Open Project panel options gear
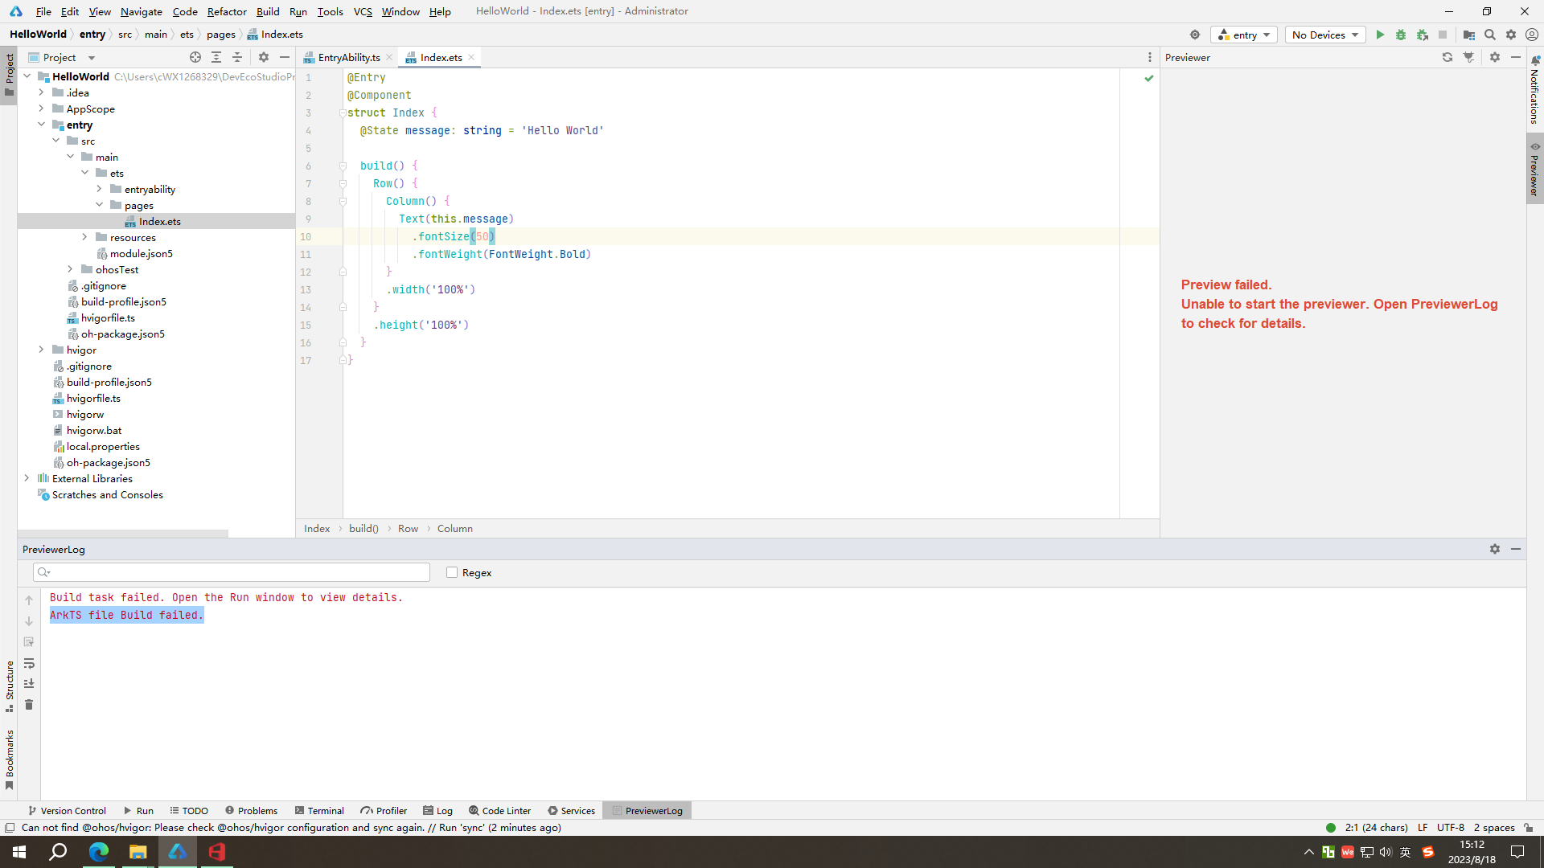1544x868 pixels. click(264, 57)
